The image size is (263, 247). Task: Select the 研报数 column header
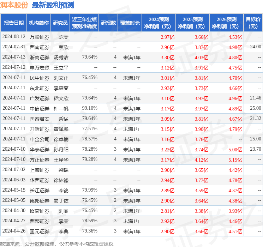click(108, 23)
